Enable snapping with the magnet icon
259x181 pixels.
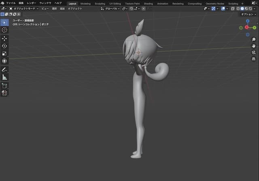click(x=132, y=8)
